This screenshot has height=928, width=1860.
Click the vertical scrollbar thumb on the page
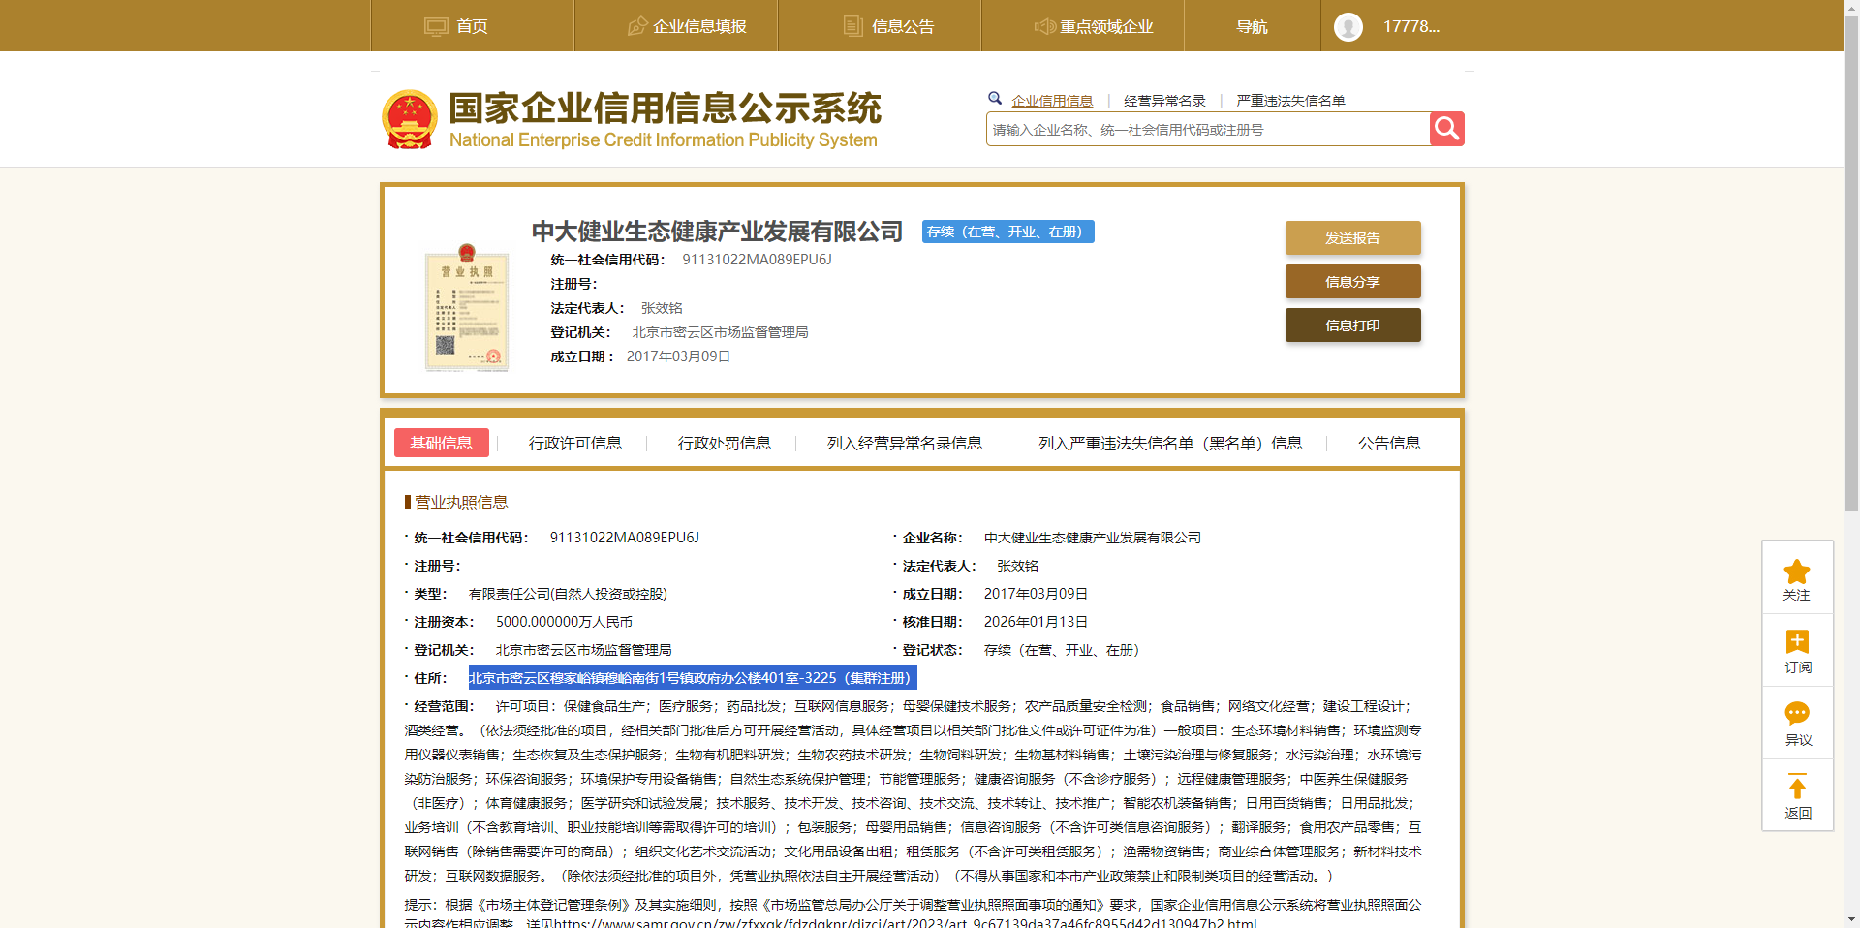click(x=1851, y=262)
